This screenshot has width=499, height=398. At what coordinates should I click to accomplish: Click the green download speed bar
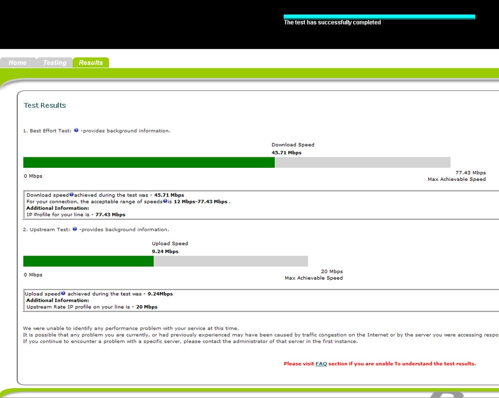coord(149,162)
